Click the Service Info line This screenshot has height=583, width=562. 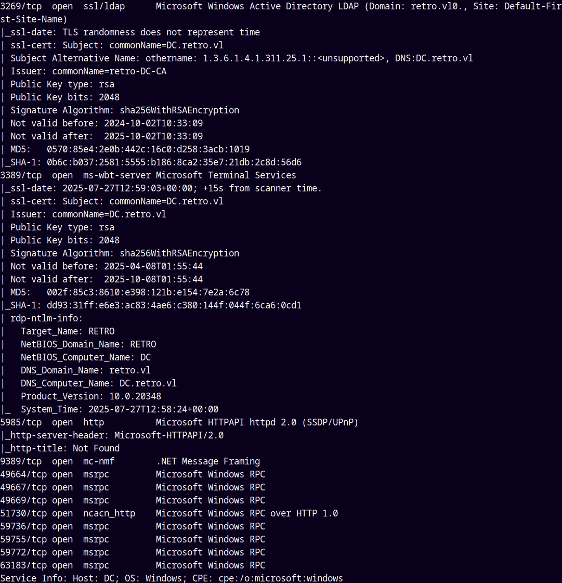click(x=172, y=578)
